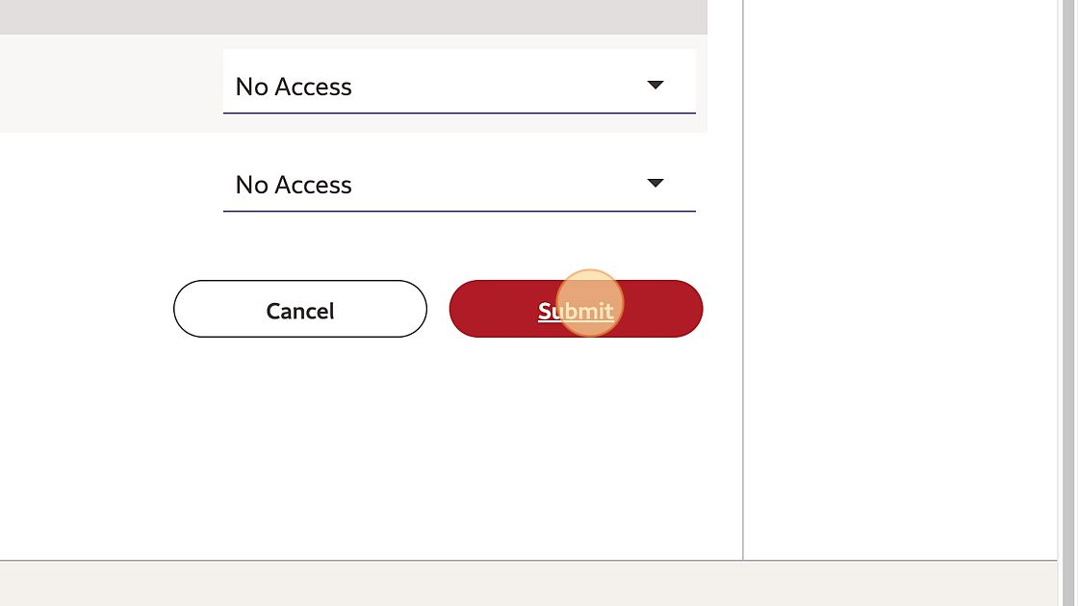Click the white outlined Cancel pill button
This screenshot has height=606, width=1078.
pos(300,309)
